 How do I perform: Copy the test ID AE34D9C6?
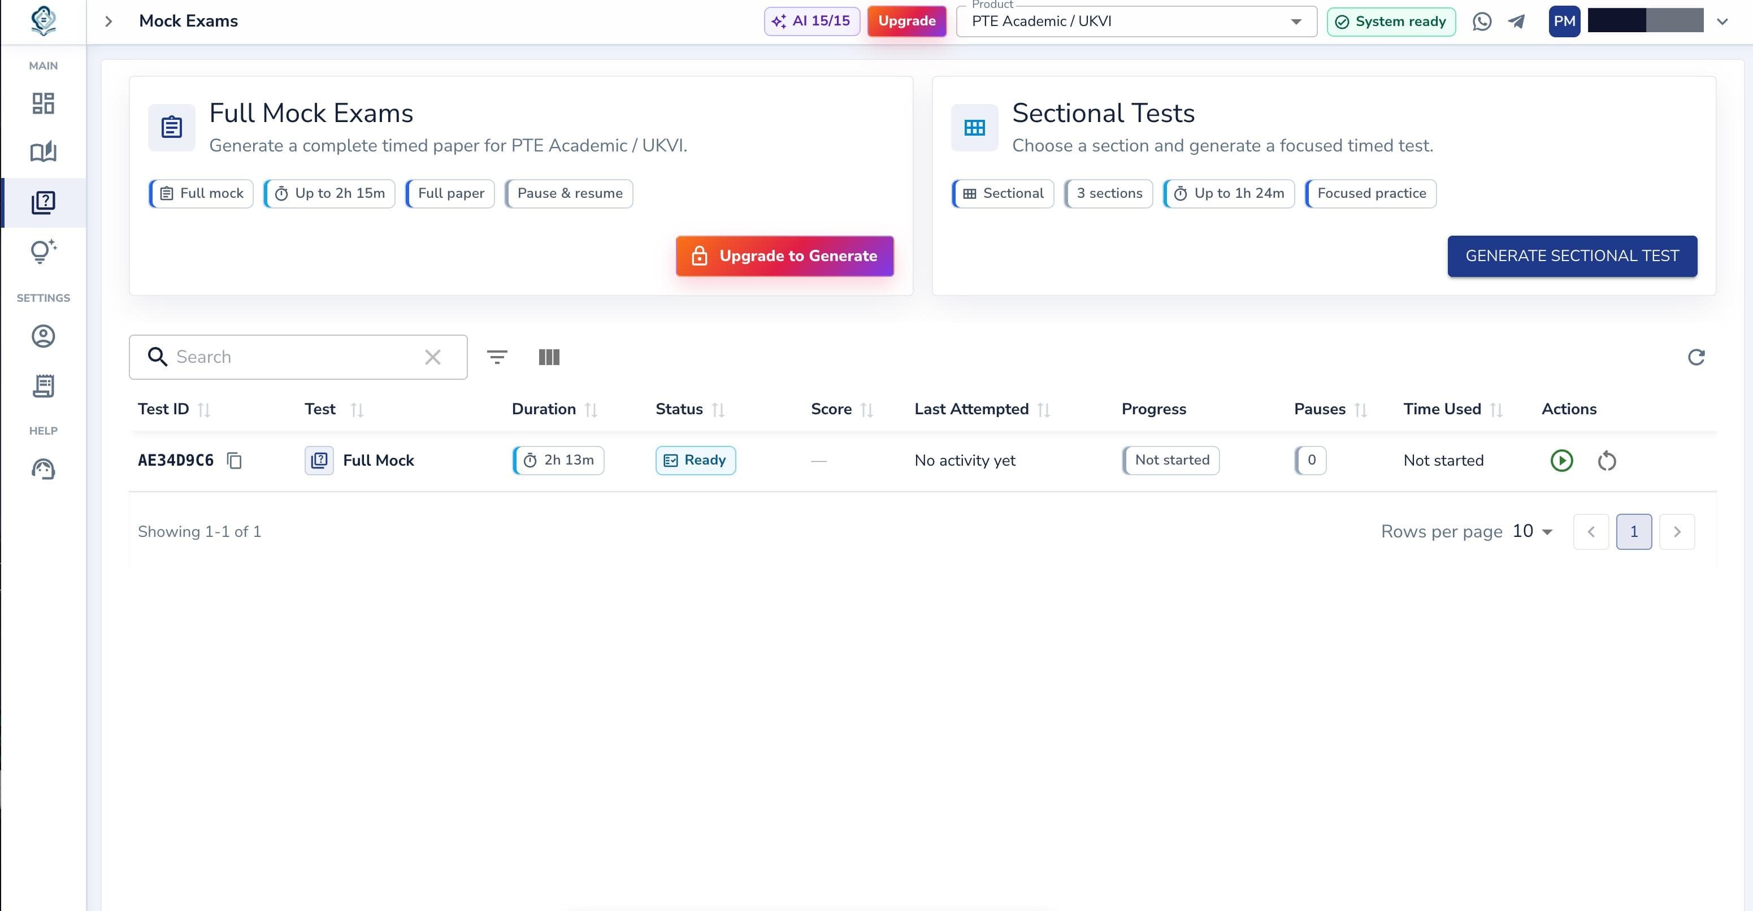point(234,461)
